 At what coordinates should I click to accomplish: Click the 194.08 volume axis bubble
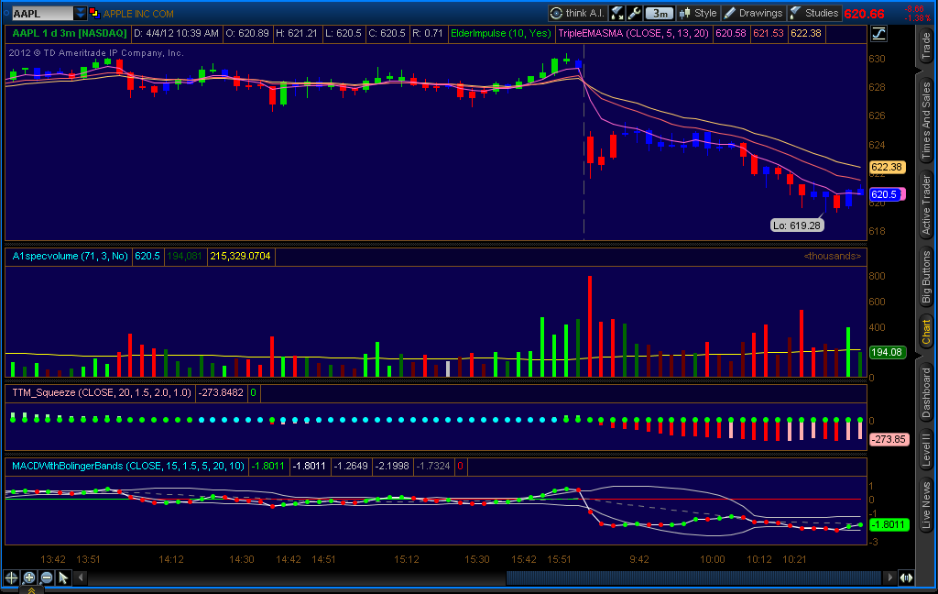point(887,352)
